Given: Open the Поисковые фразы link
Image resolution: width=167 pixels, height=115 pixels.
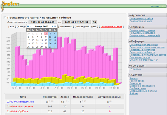Looking at the screenshot, I should tap(140, 57).
